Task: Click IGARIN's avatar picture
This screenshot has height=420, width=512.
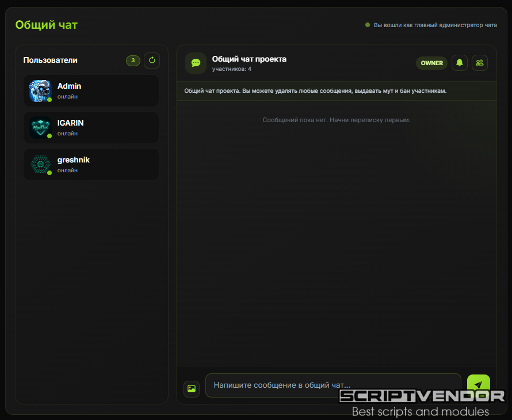Action: tap(40, 127)
